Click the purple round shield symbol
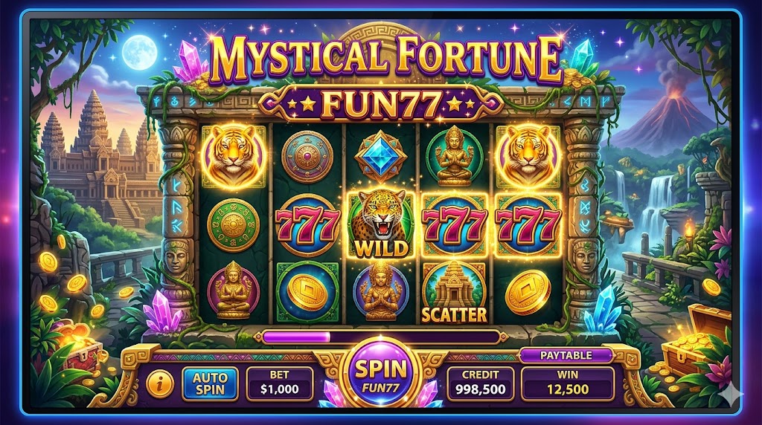 tap(307, 156)
